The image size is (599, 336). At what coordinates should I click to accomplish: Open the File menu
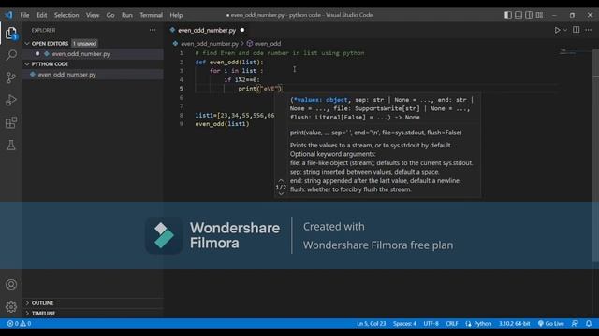25,15
